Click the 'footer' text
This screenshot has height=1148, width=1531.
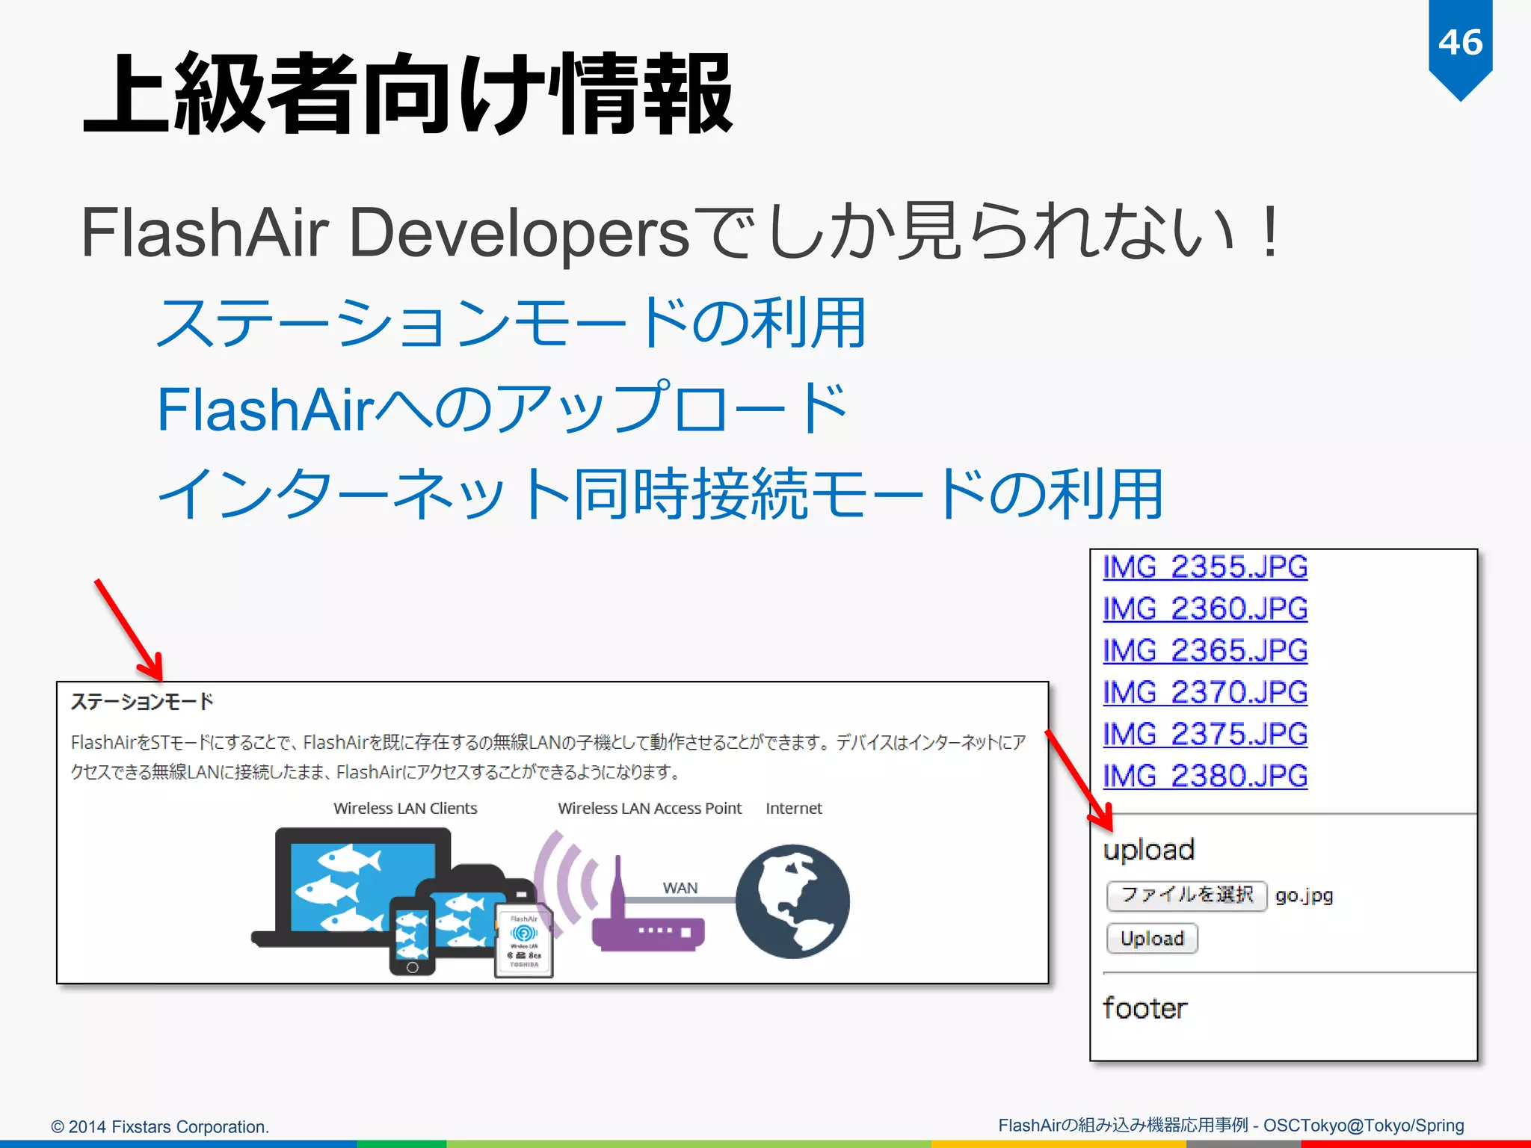(1145, 1008)
